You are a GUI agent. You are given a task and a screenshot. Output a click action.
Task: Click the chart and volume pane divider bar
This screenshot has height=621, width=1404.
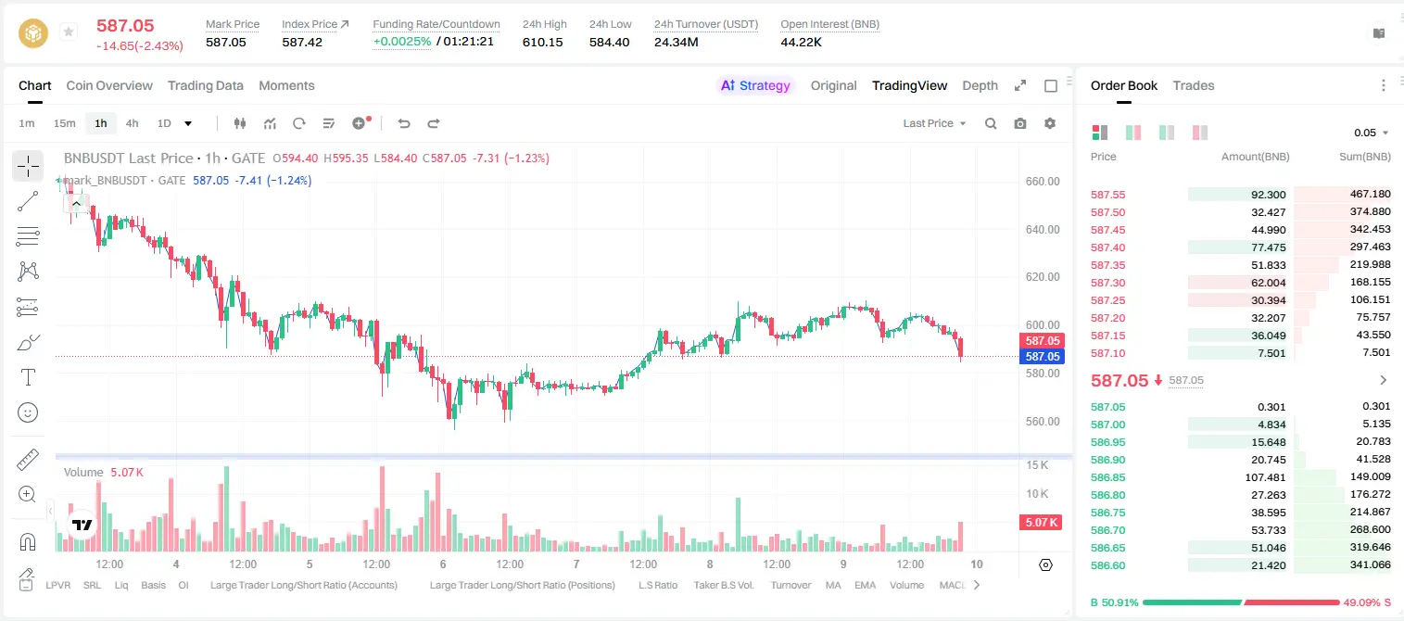click(x=563, y=456)
